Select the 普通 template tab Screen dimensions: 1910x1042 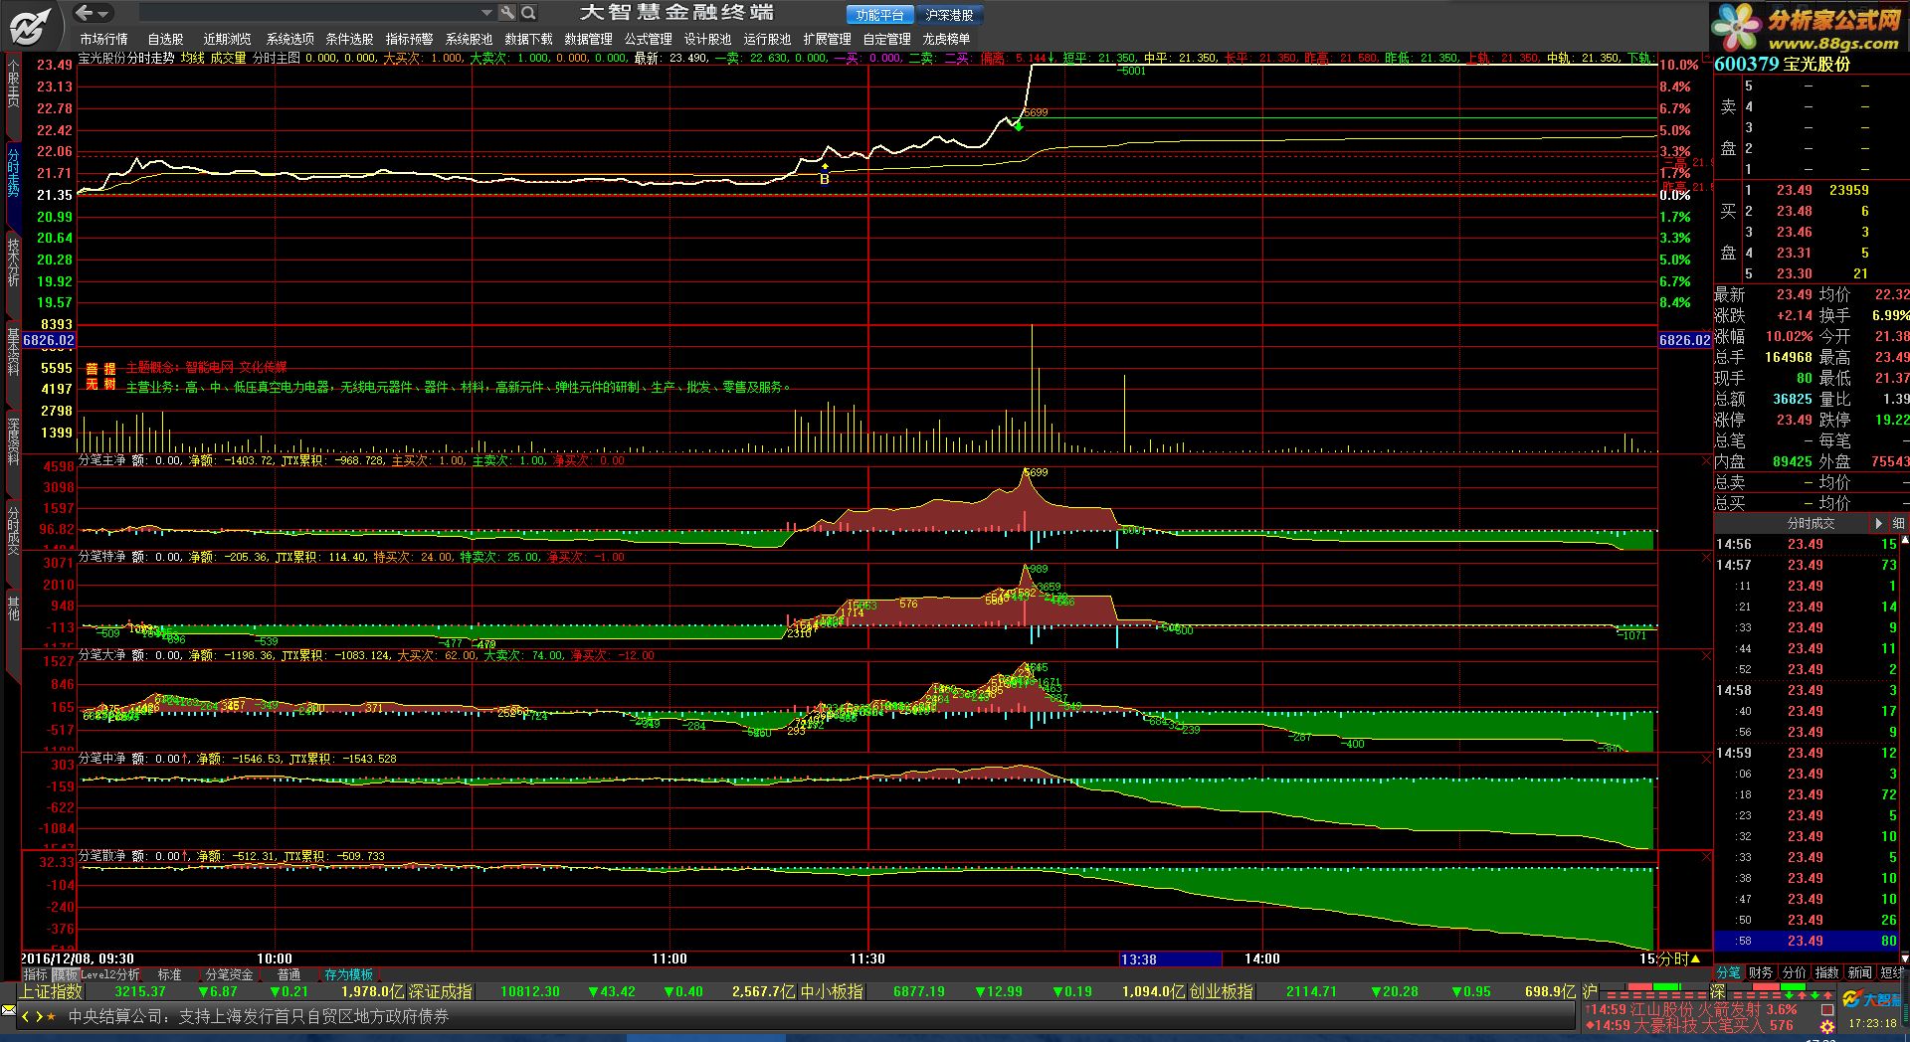pyautogui.click(x=289, y=975)
